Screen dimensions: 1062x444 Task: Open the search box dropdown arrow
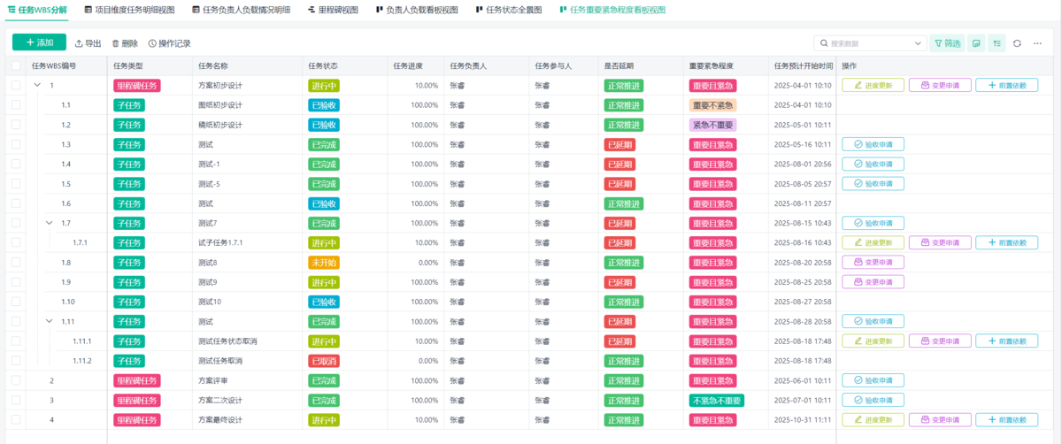coord(917,42)
